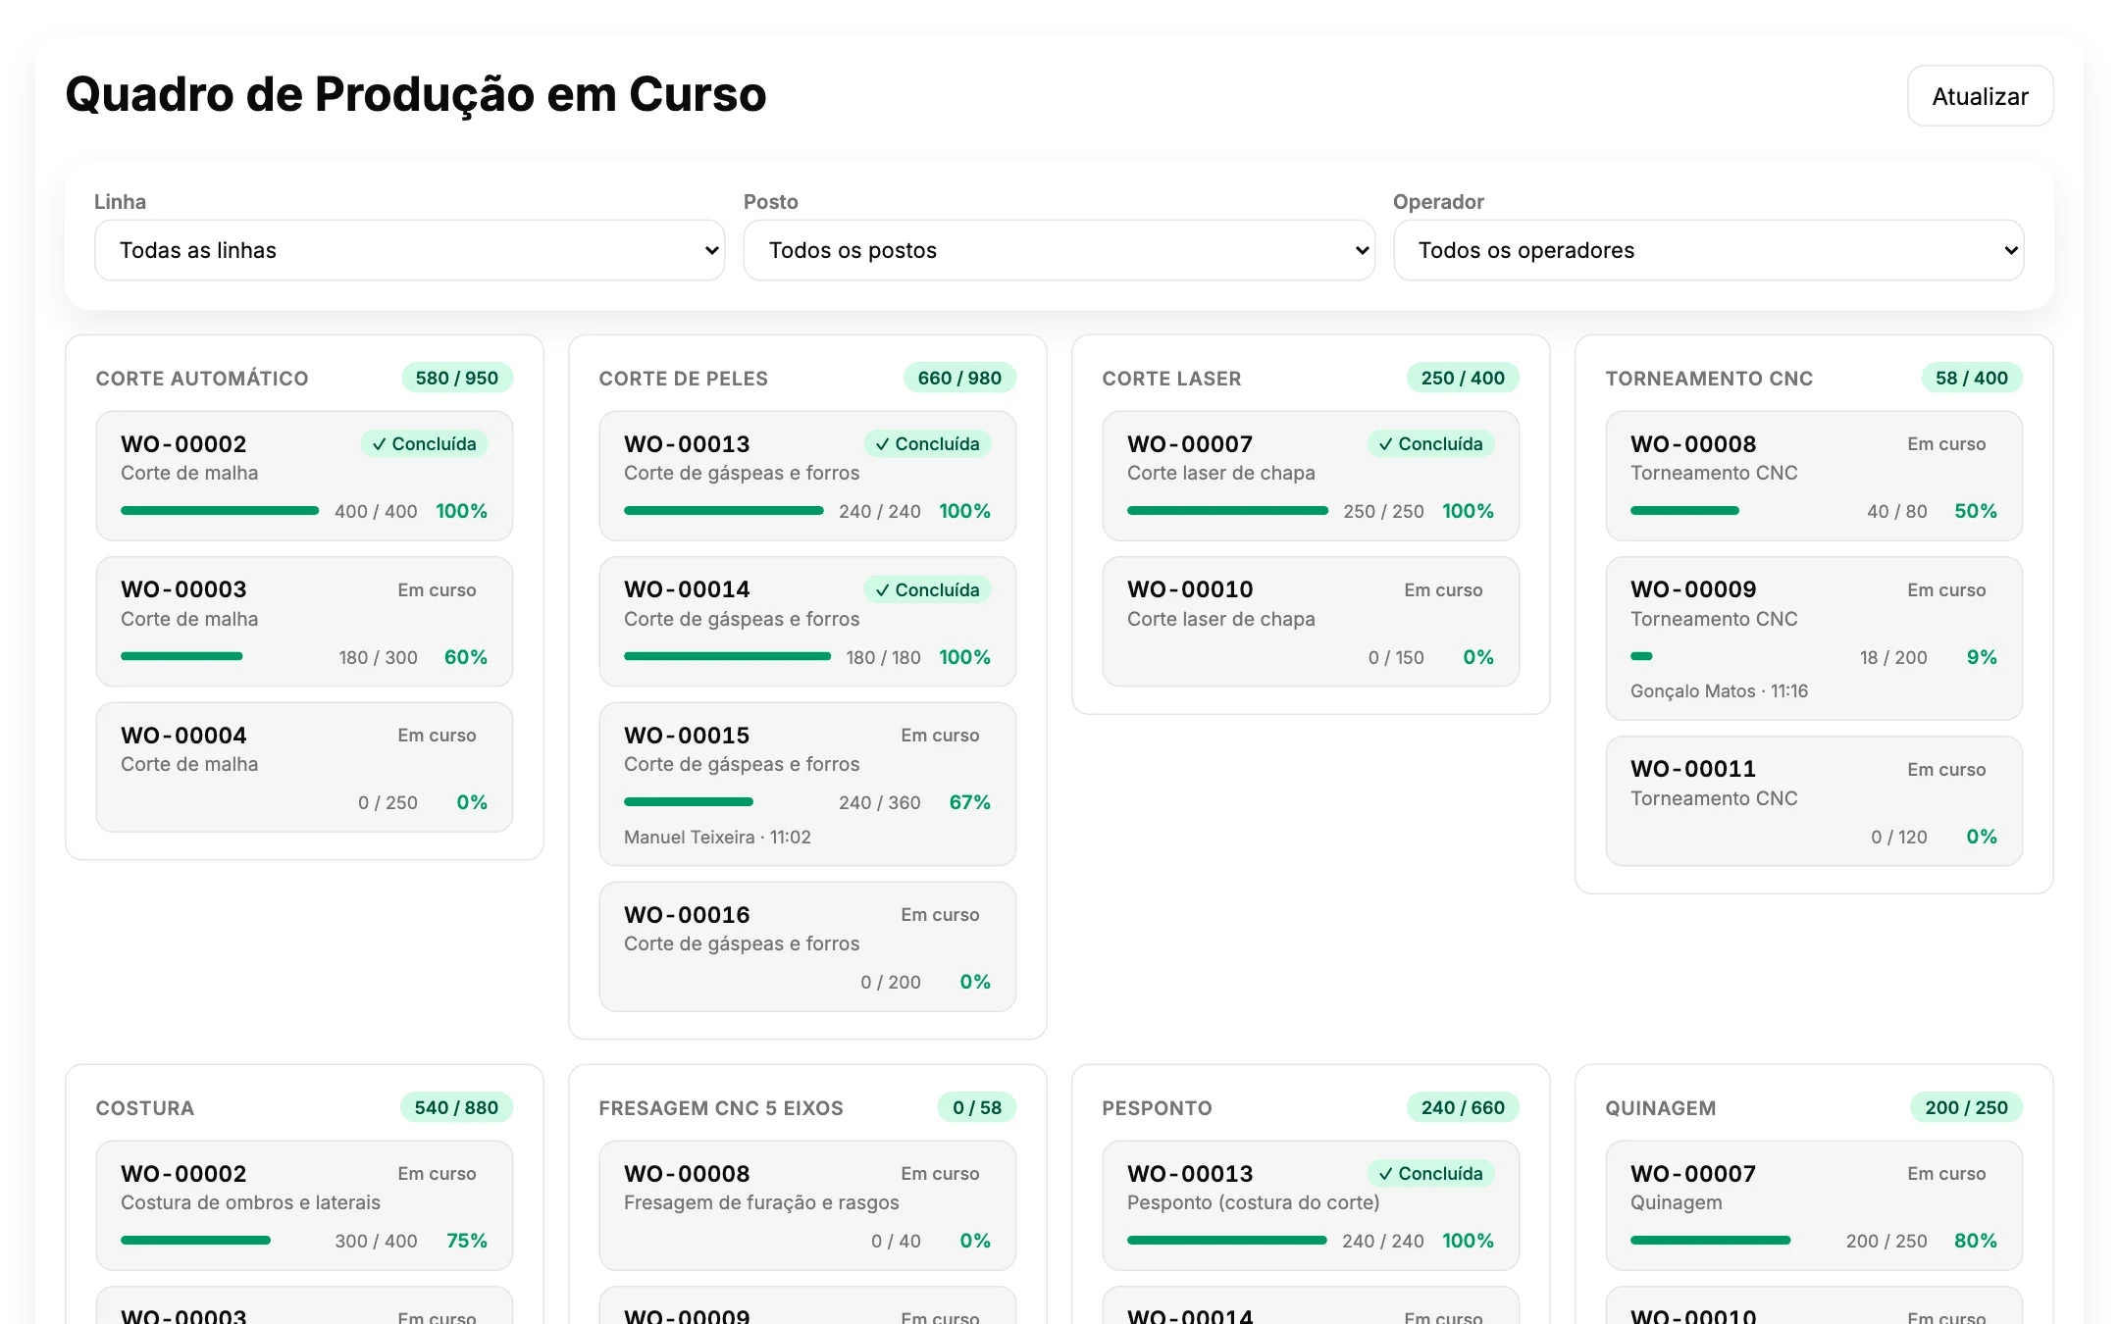Open WO-00009 Torneamento CNC card
2119x1324 pixels.
click(1814, 638)
